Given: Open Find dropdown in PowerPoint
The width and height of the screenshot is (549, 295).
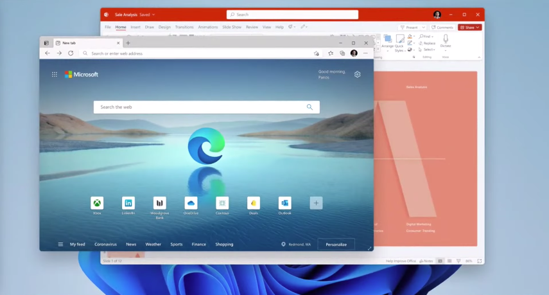Looking at the screenshot, I should pyautogui.click(x=426, y=37).
